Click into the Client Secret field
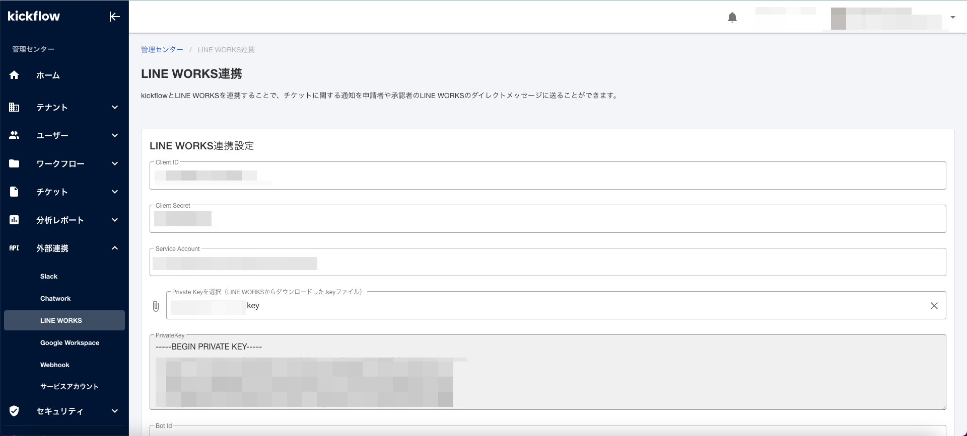The image size is (967, 436). [547, 219]
